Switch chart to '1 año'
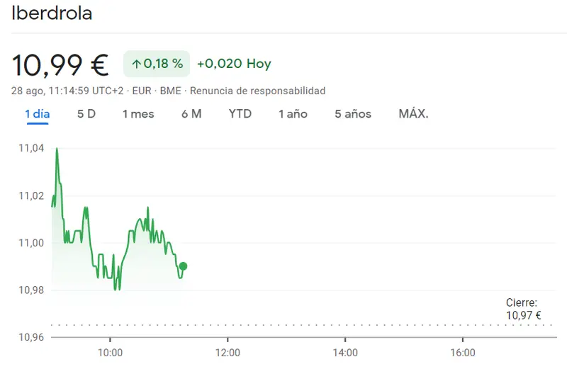The width and height of the screenshot is (567, 369). coord(293,114)
